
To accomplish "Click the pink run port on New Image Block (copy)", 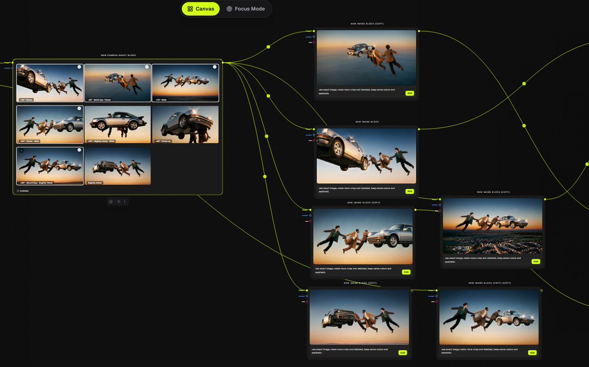I will click(314, 42).
